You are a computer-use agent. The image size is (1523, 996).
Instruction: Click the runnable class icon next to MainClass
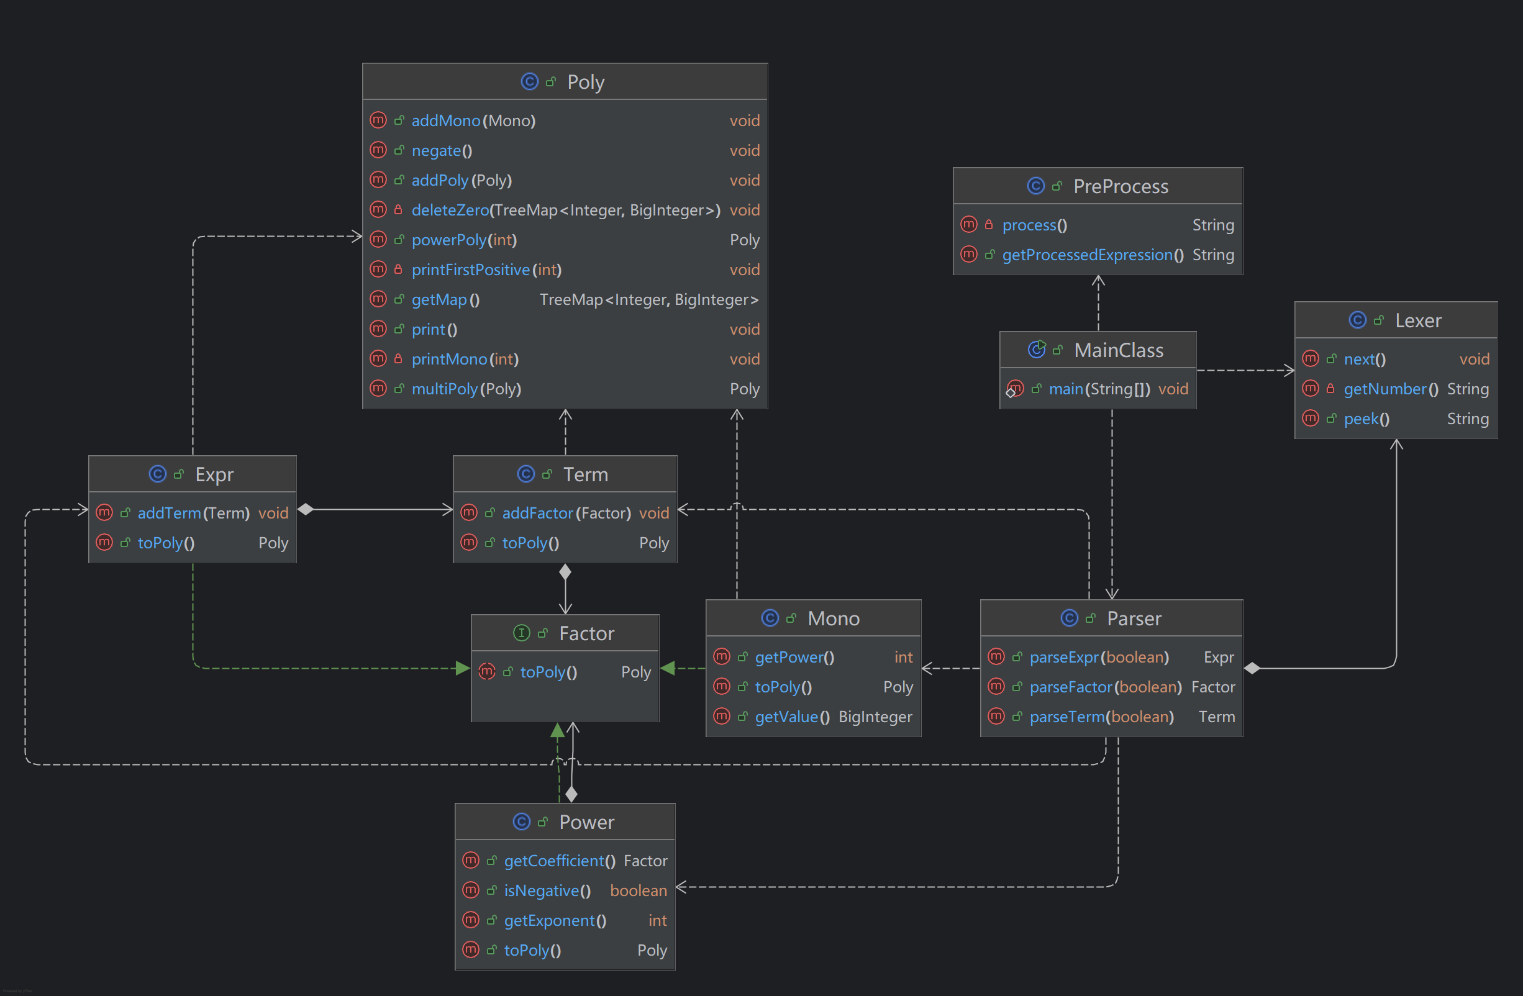point(1037,349)
